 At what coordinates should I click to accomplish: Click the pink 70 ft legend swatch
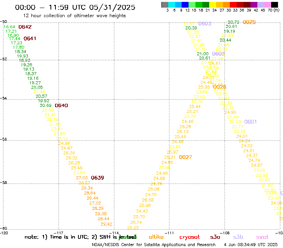click(267, 5)
